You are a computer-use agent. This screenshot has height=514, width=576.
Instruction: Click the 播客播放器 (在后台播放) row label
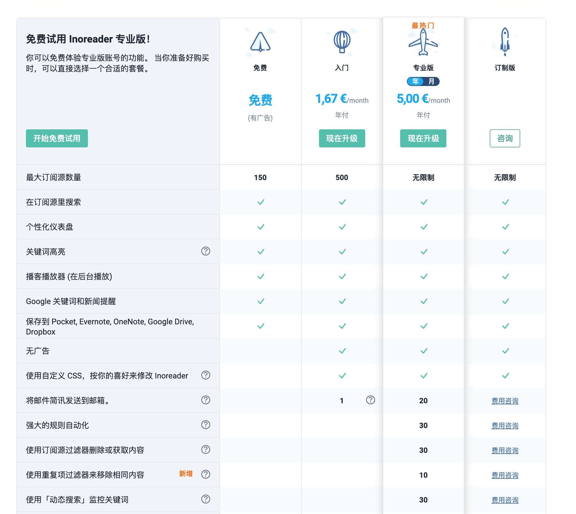pyautogui.click(x=69, y=276)
